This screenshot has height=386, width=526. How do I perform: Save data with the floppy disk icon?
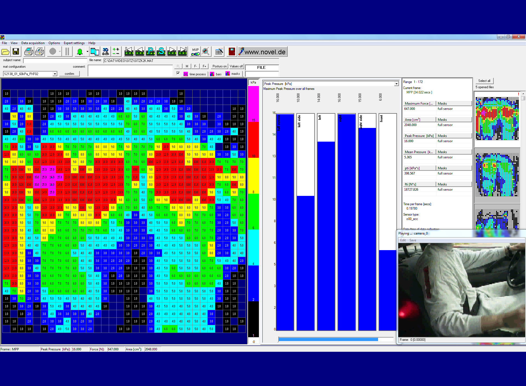(x=16, y=52)
